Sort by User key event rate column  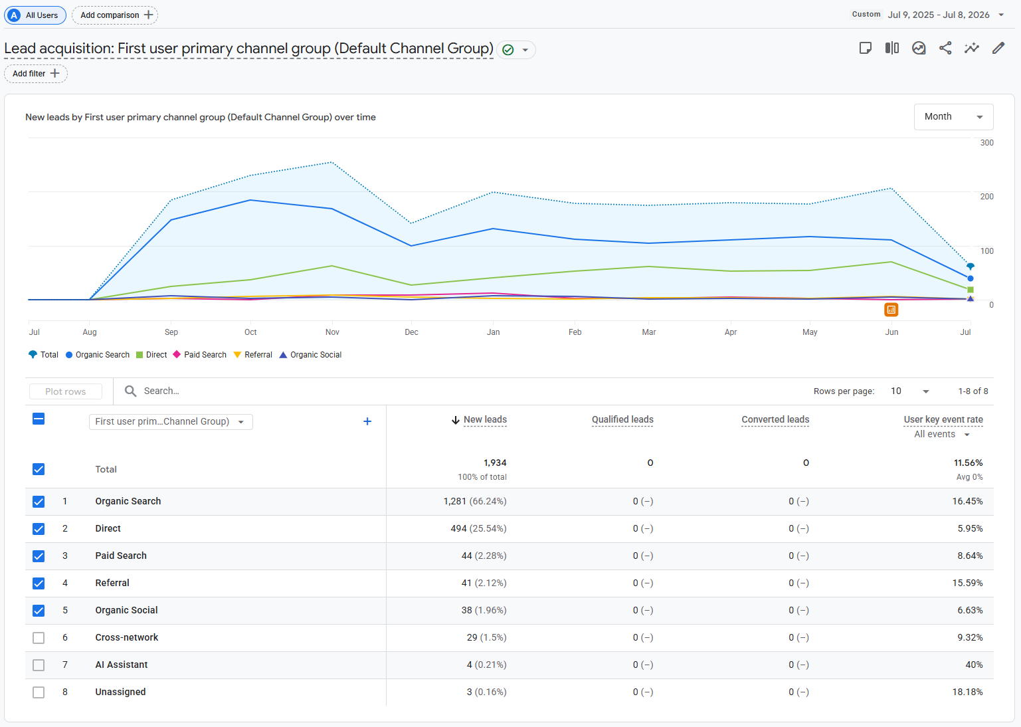pos(943,419)
